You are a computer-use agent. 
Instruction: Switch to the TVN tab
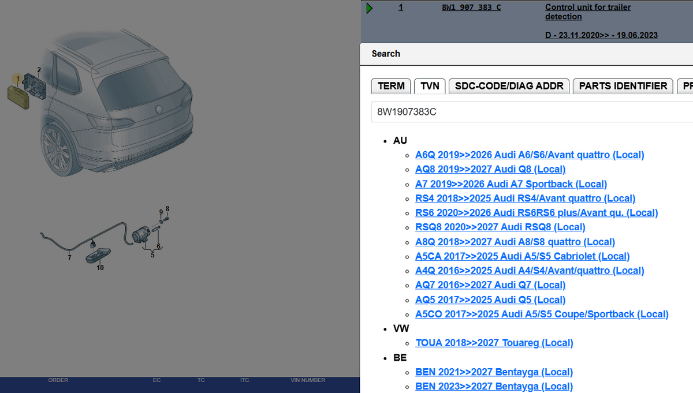(x=430, y=86)
